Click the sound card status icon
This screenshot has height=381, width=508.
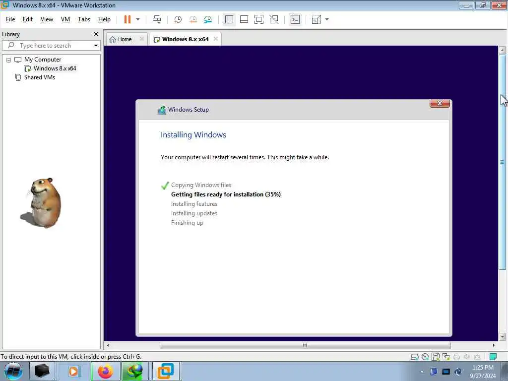[x=467, y=357]
